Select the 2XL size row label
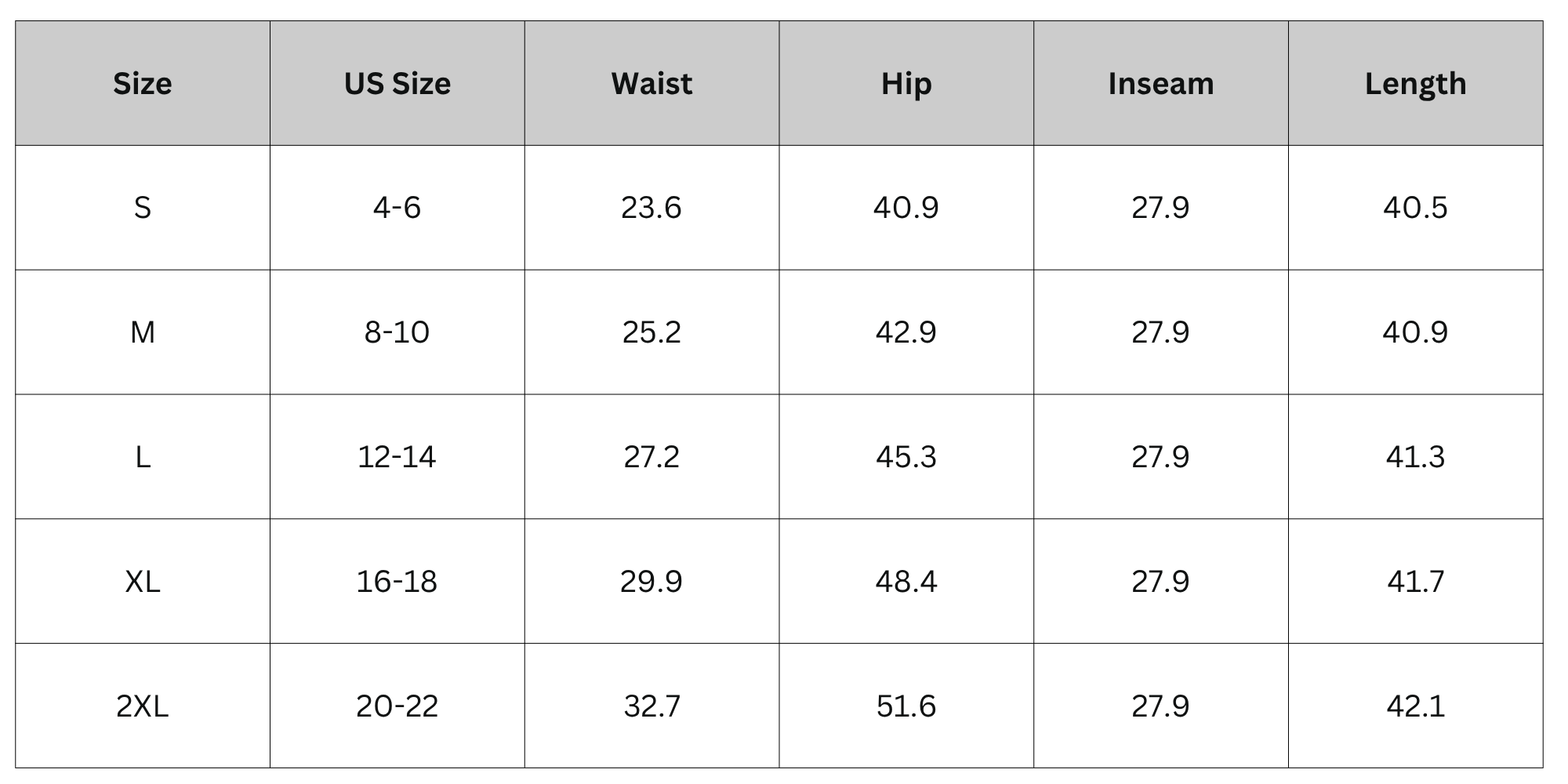1568x784 pixels. [x=142, y=706]
